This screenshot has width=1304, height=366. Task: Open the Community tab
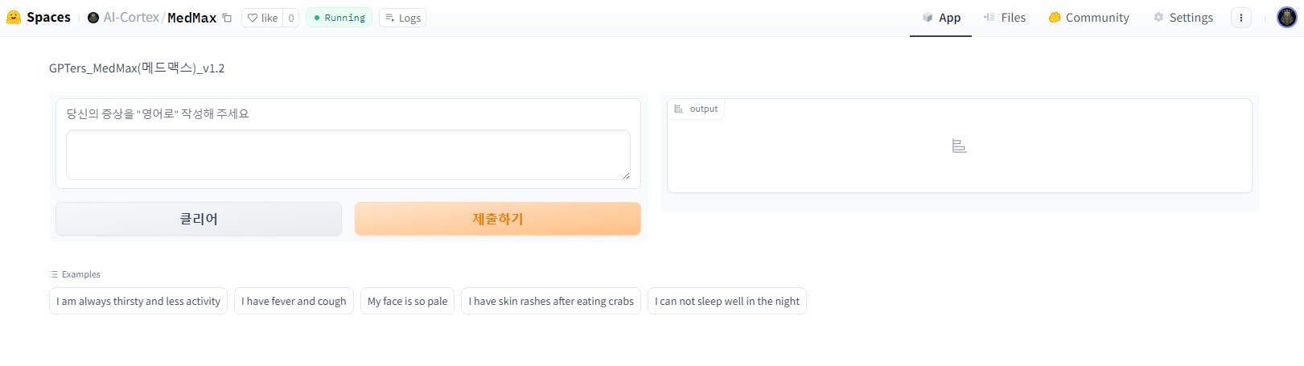click(x=1088, y=18)
